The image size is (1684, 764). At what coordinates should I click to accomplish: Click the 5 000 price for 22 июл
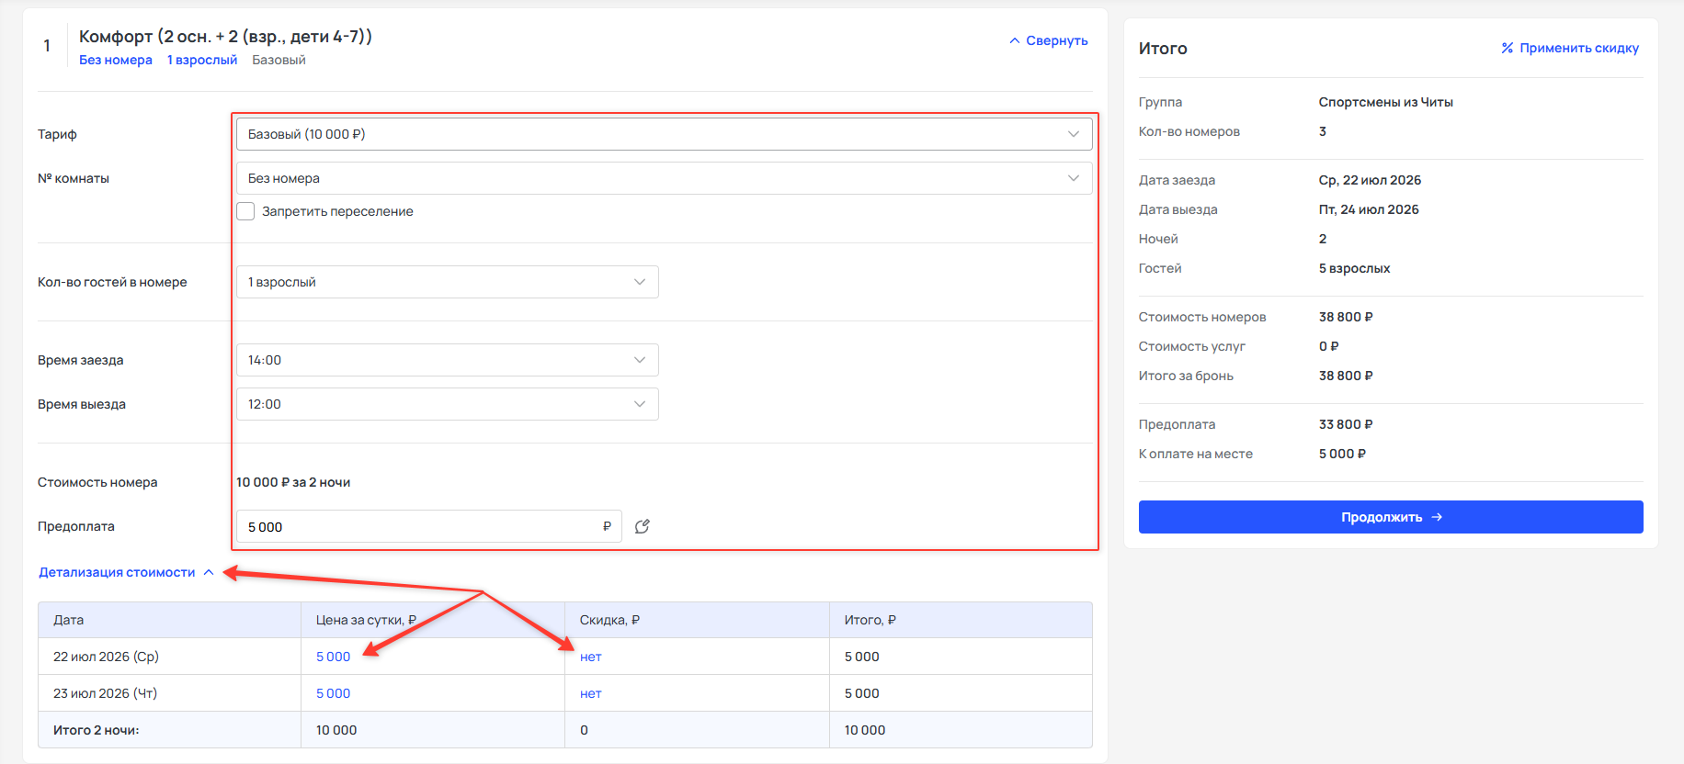[333, 657]
